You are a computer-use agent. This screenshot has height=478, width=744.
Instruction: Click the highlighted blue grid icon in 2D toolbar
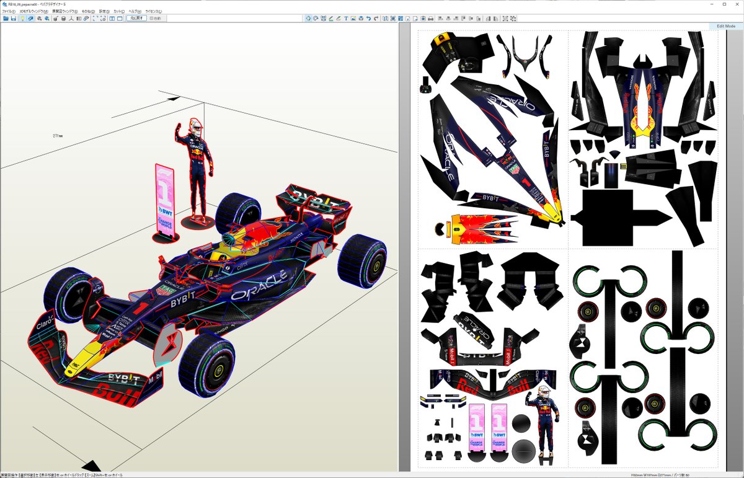pos(400,19)
